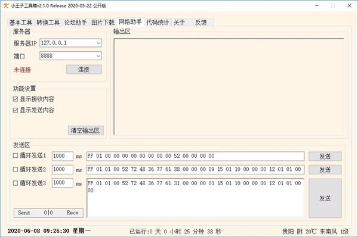This screenshot has width=358, height=237.
Task: Open the 代码统计 tab
Action: pos(158,23)
